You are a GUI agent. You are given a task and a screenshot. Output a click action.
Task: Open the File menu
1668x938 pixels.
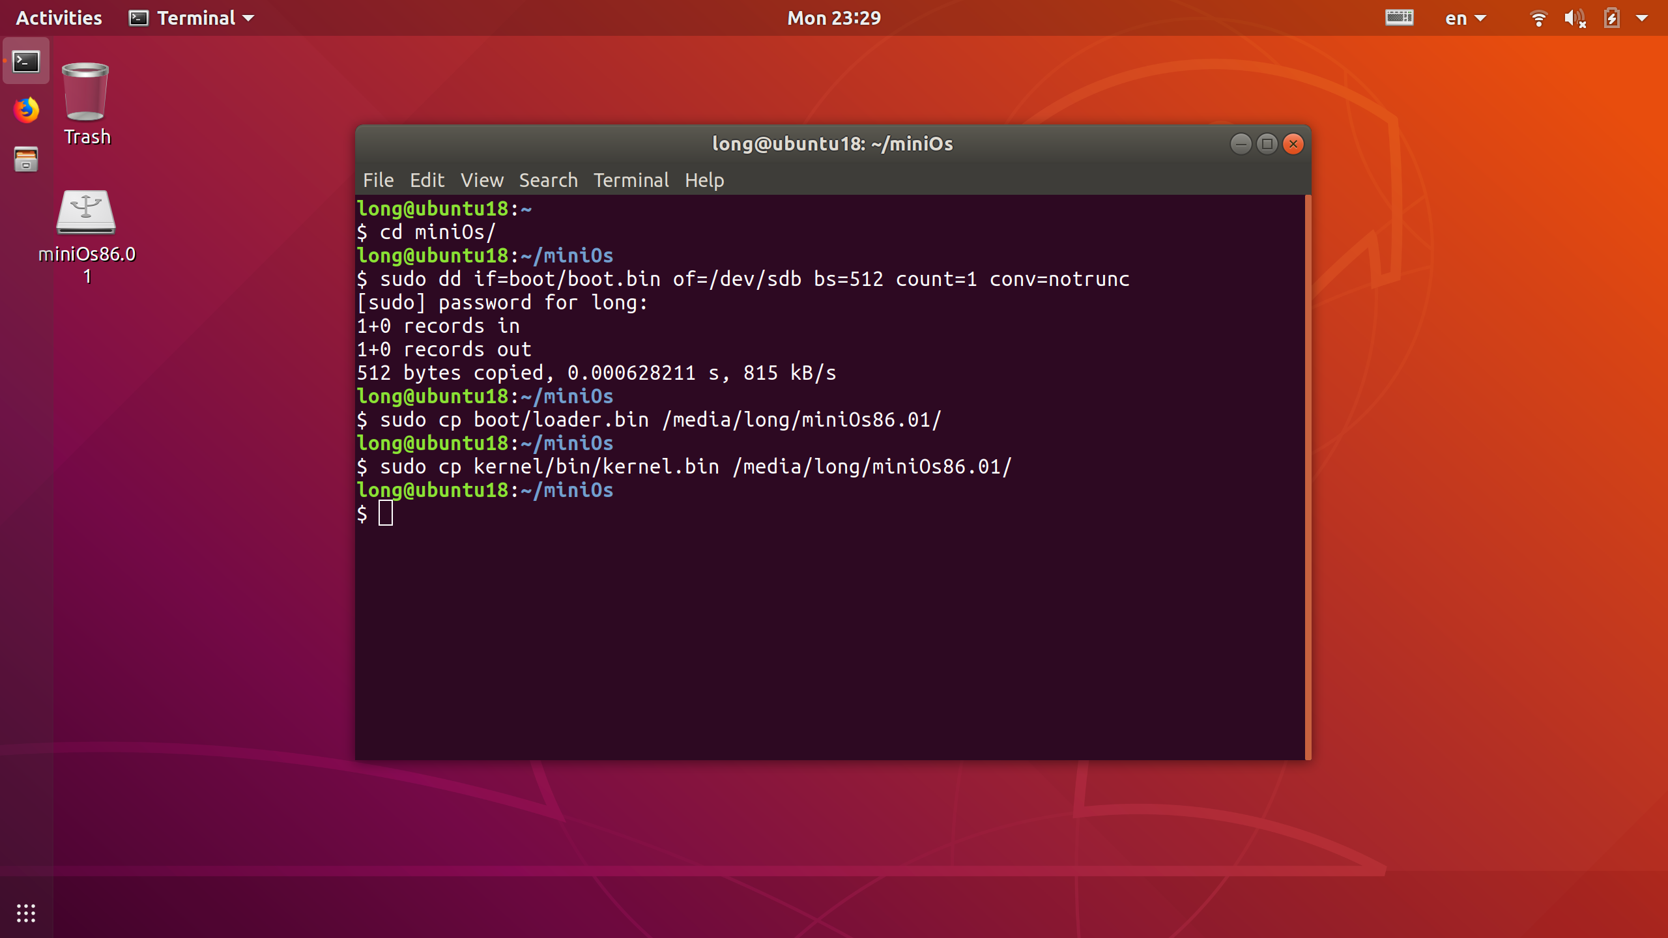tap(378, 180)
